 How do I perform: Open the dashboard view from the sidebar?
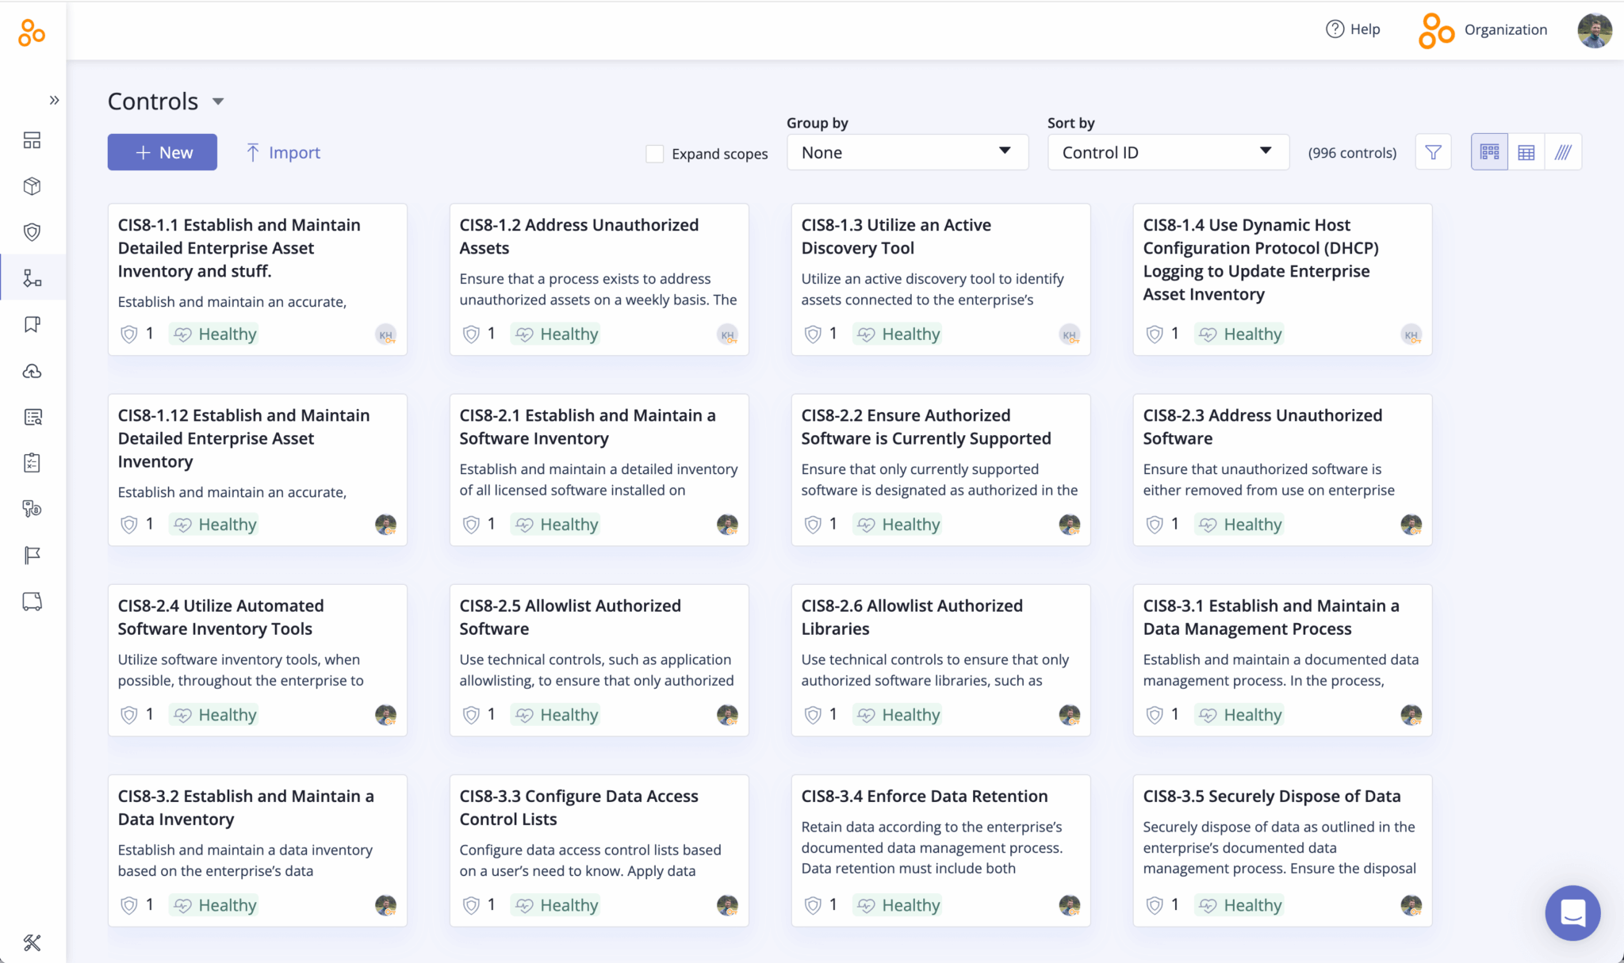click(x=31, y=139)
